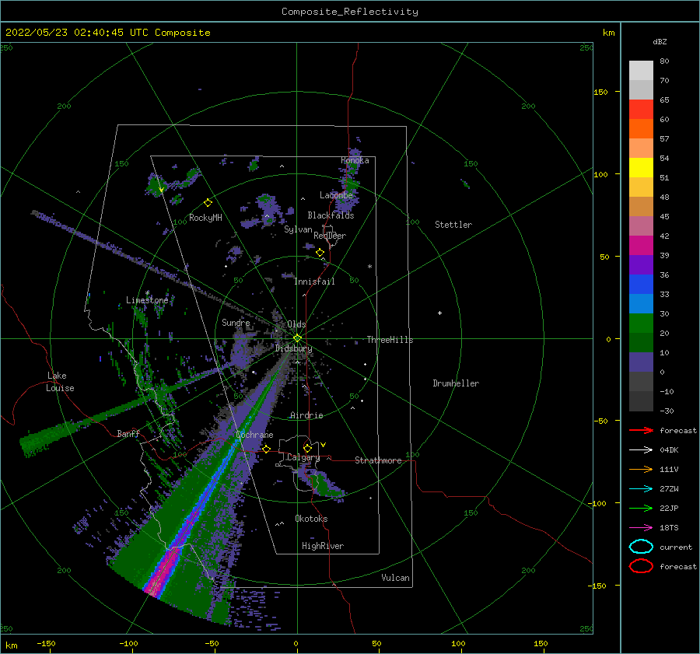Select the red 65 dBZ color swatch
The width and height of the screenshot is (700, 654).
point(641,110)
